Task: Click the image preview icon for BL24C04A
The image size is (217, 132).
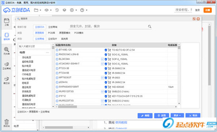Action: pos(102,59)
